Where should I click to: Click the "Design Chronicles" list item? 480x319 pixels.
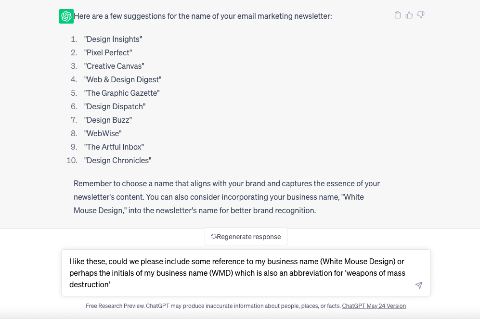coord(117,160)
